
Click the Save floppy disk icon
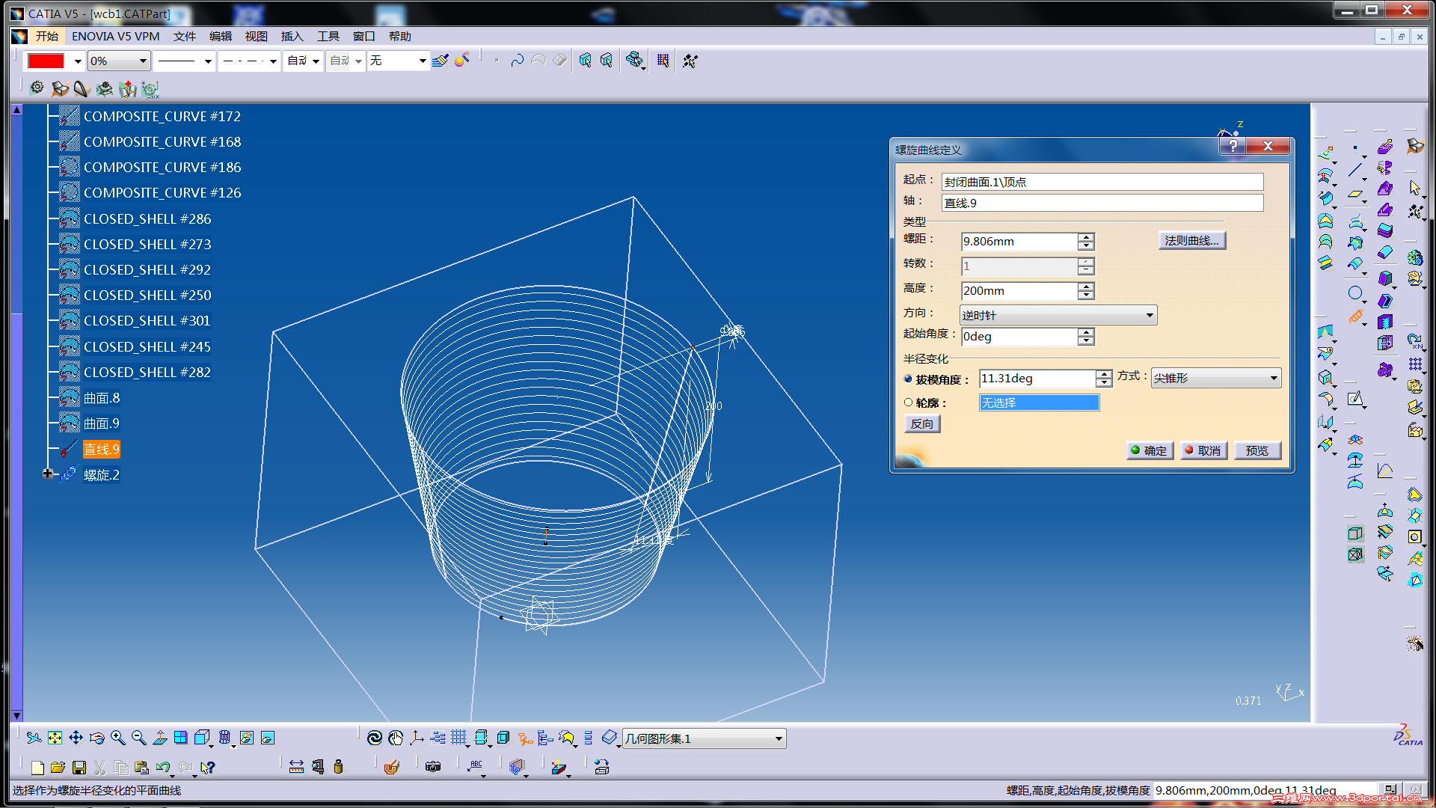79,767
